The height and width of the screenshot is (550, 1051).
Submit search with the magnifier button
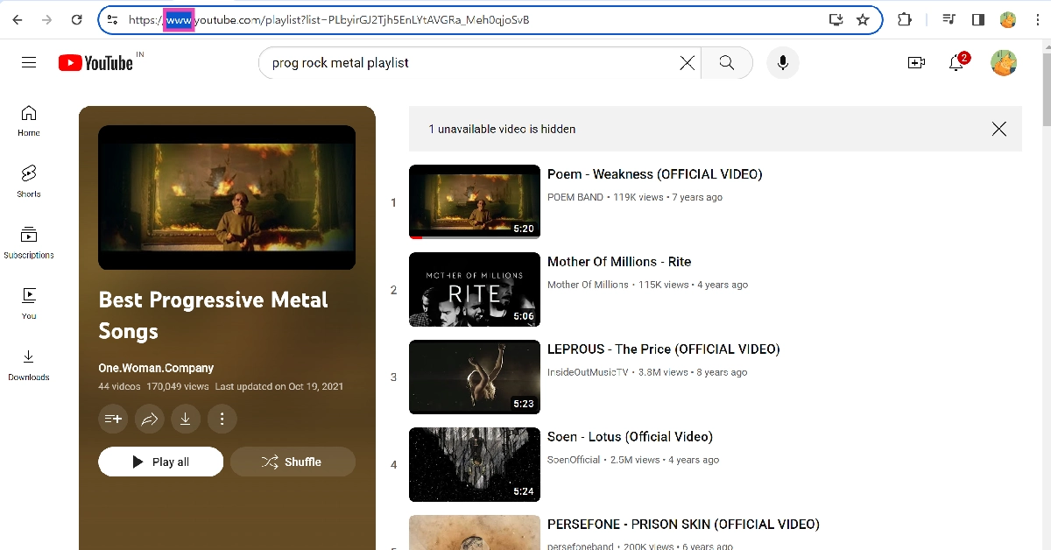726,62
